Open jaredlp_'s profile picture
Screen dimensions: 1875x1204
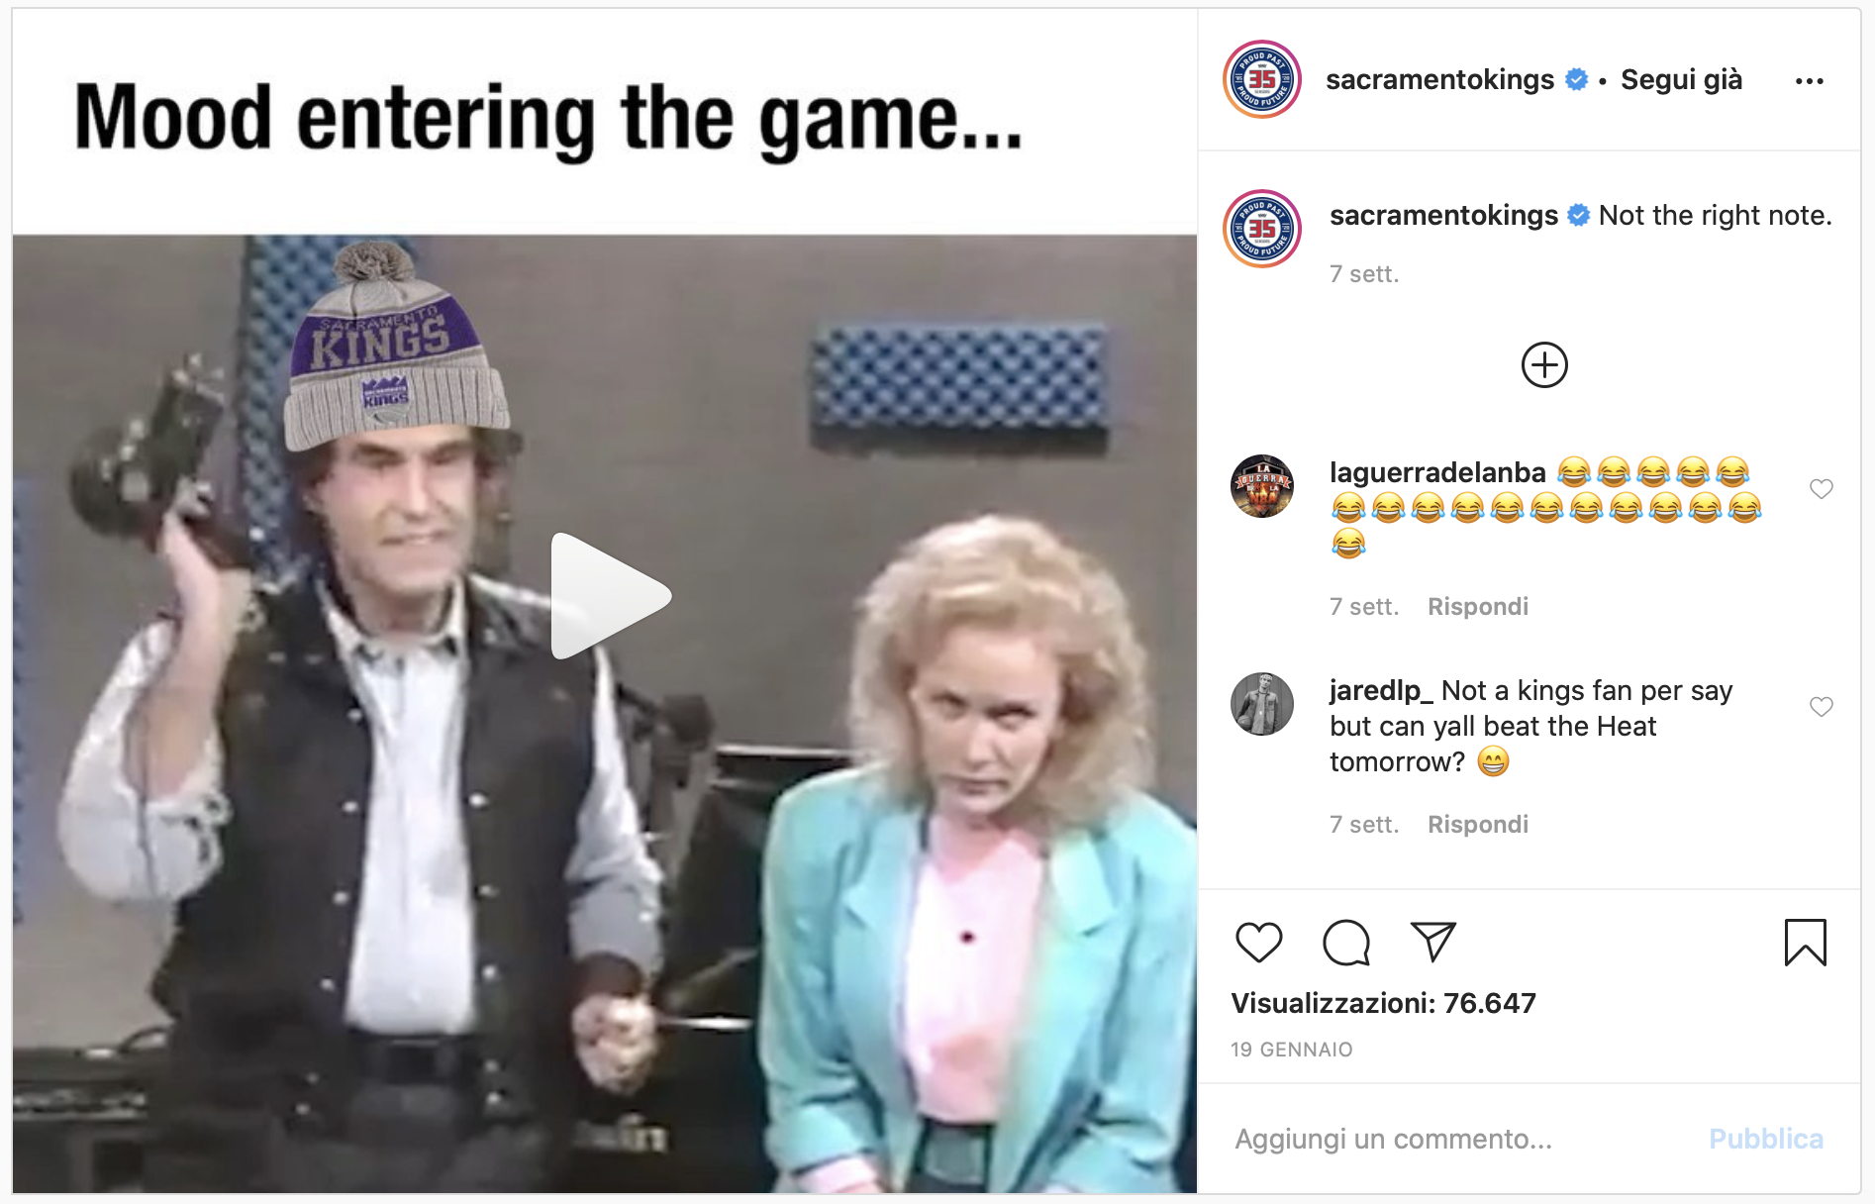pyautogui.click(x=1261, y=704)
